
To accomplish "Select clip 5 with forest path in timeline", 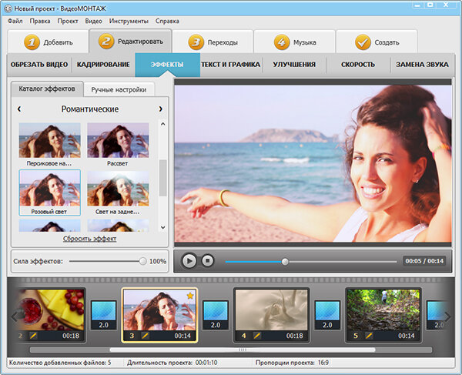I will (383, 315).
